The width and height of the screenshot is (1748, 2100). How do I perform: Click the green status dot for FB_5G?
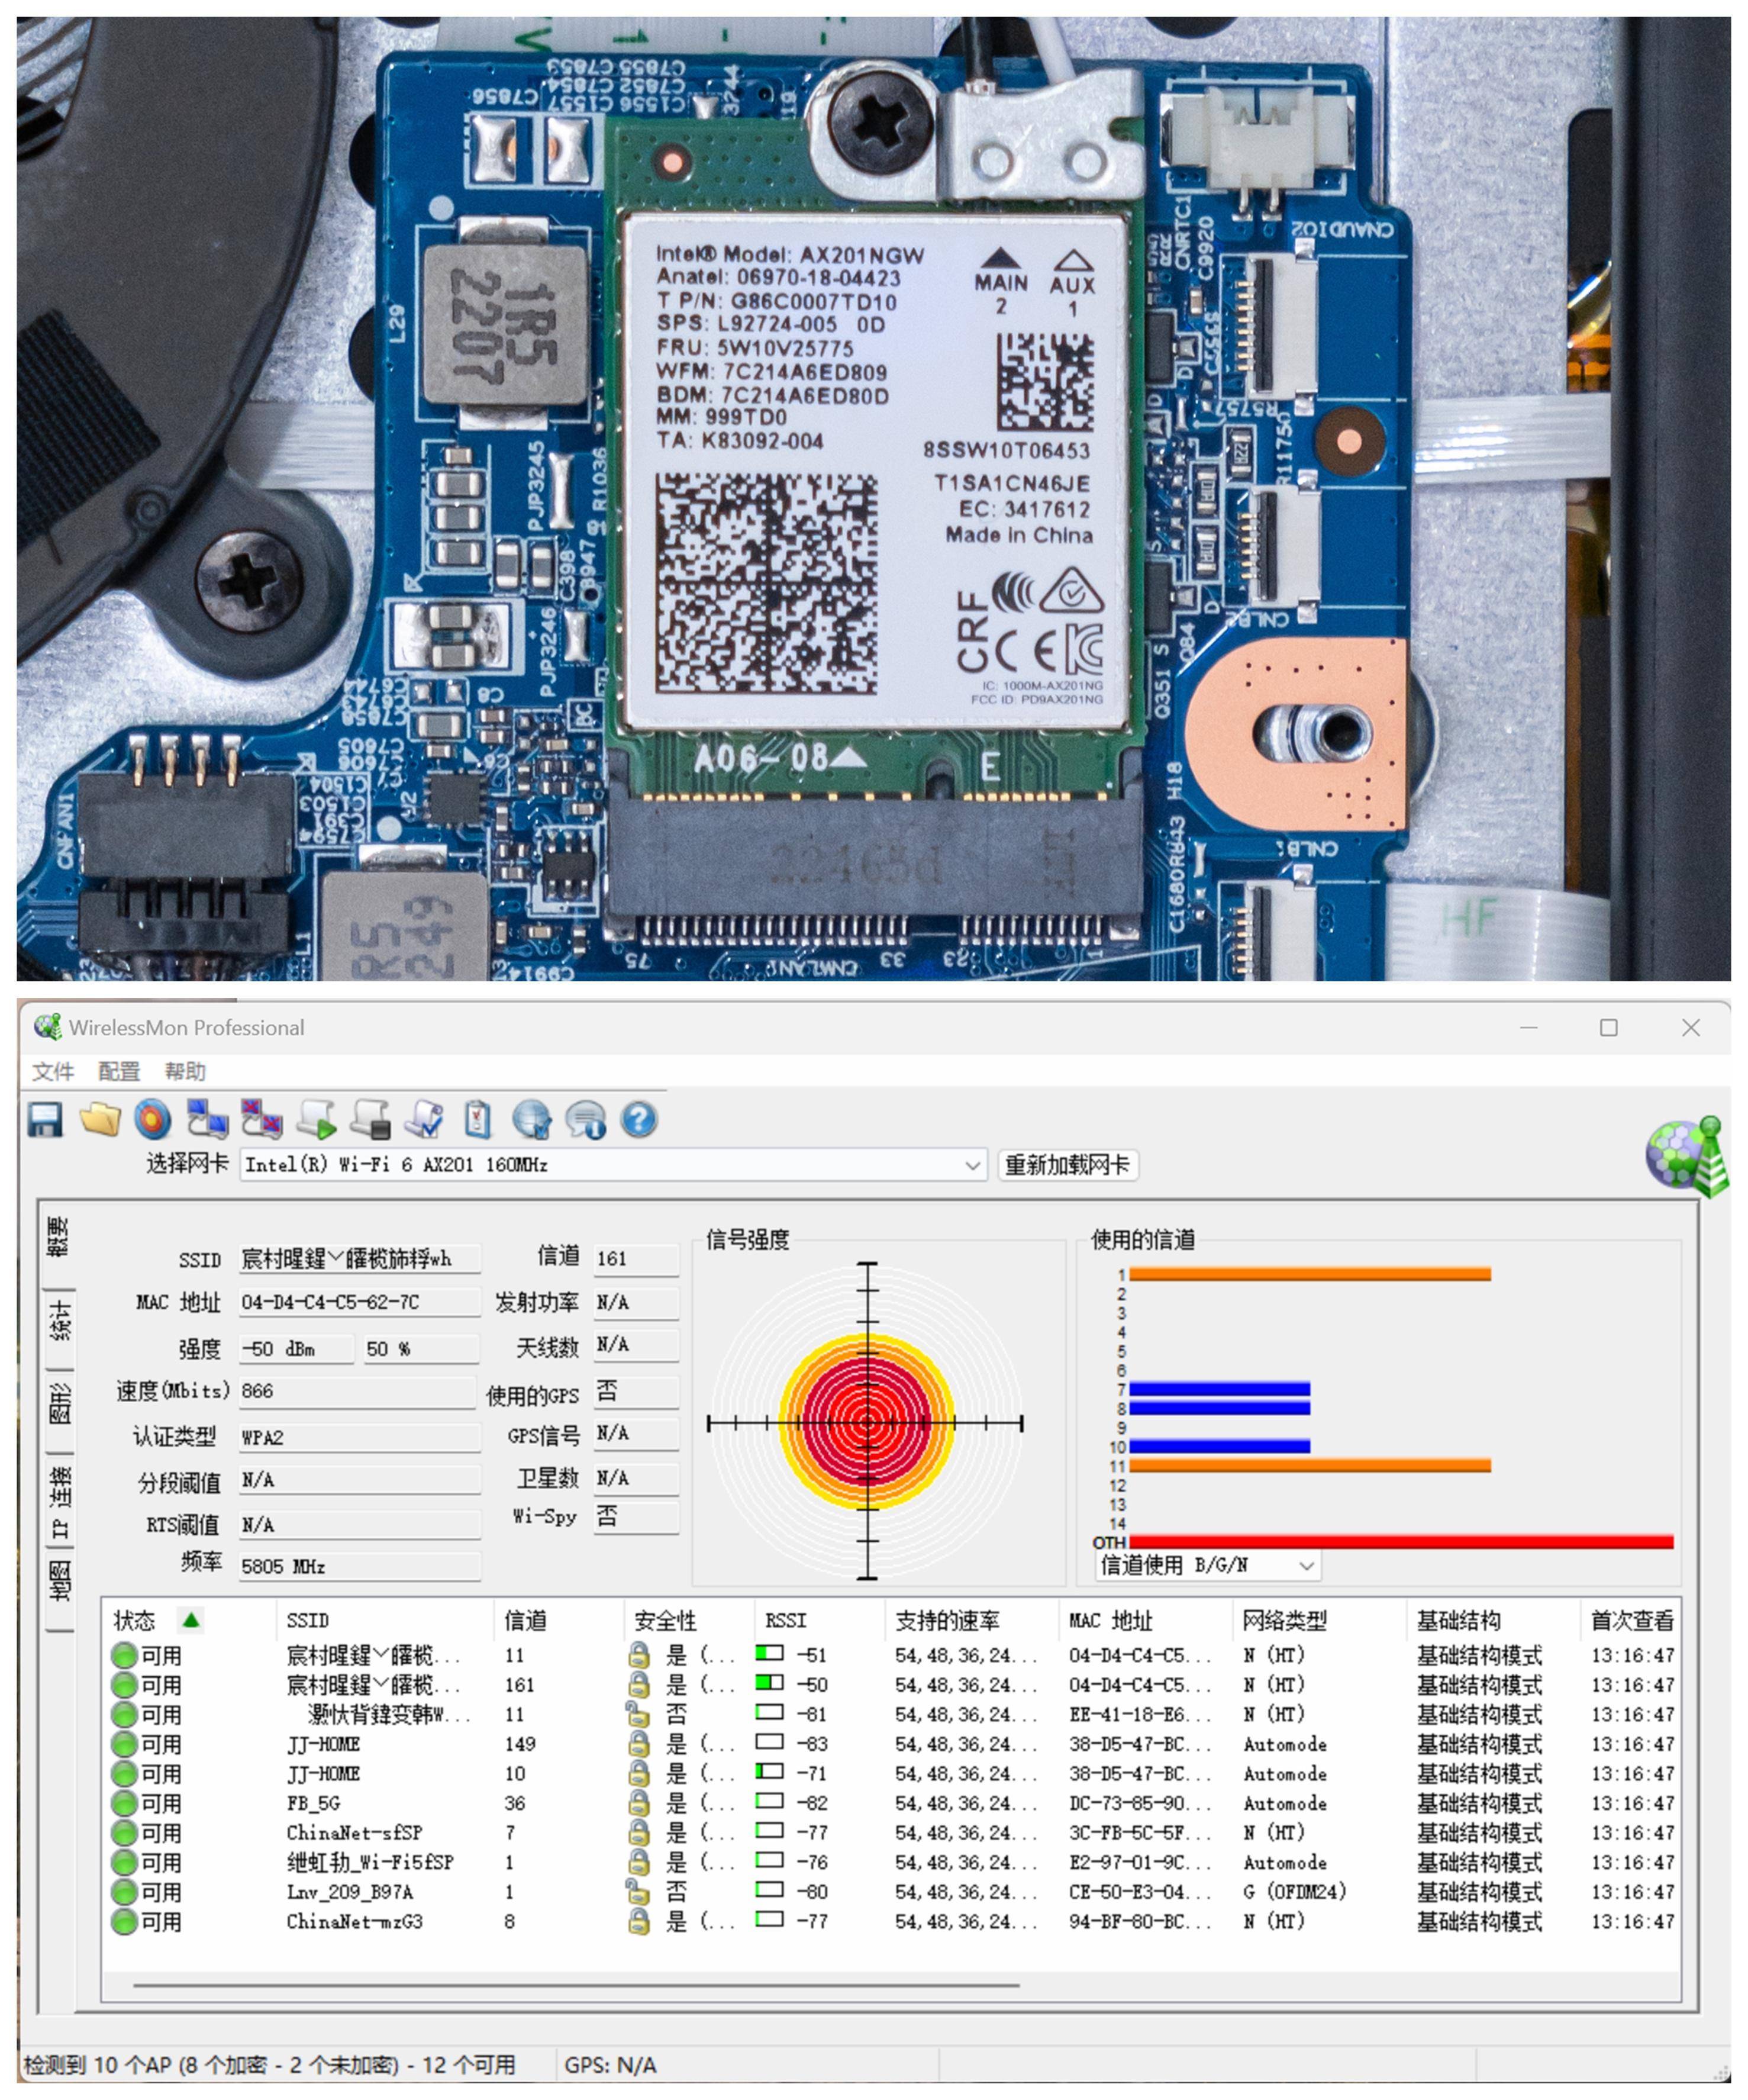pos(124,1803)
